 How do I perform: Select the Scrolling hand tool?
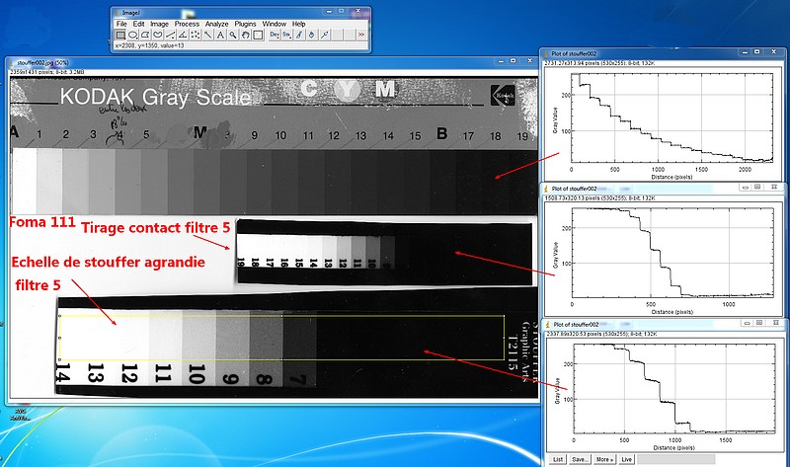point(245,35)
